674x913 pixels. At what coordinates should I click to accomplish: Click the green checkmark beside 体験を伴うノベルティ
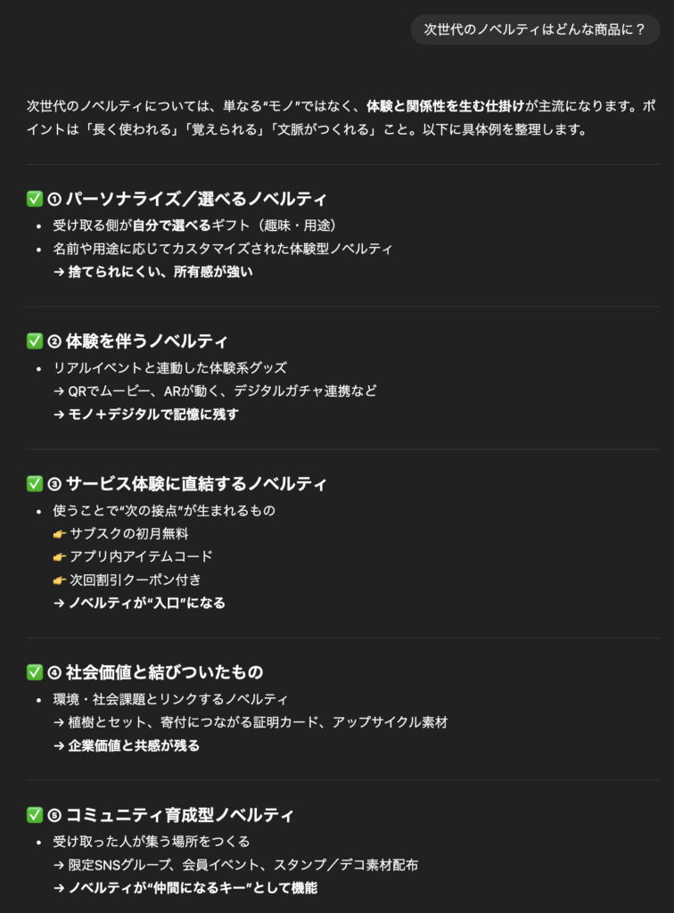(x=35, y=341)
